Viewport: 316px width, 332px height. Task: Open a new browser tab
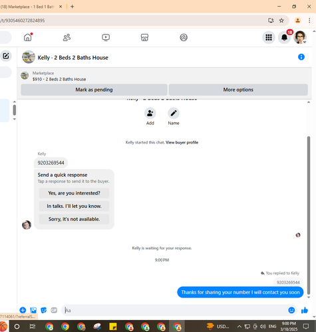point(72,7)
